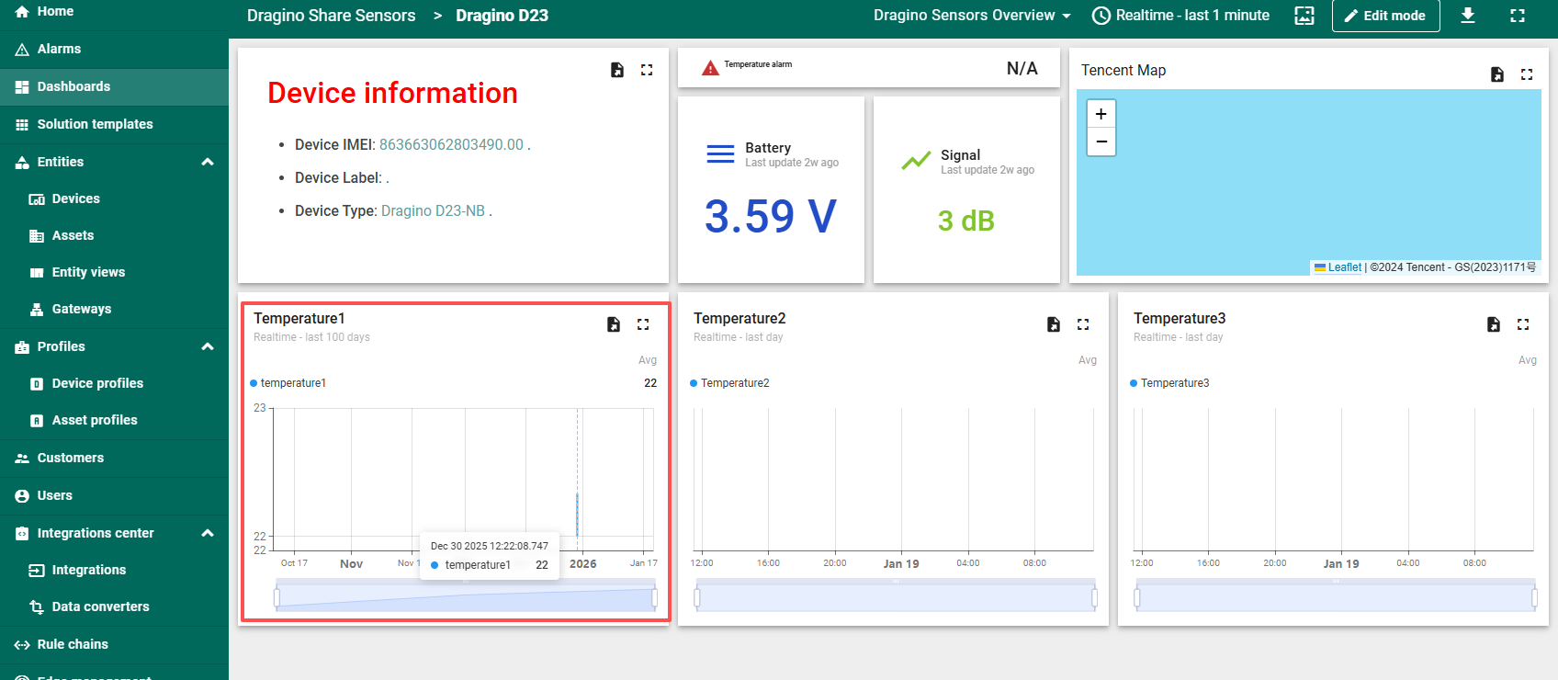Click the export icon in Device information widget
Viewport: 1558px width, 680px height.
point(617,70)
